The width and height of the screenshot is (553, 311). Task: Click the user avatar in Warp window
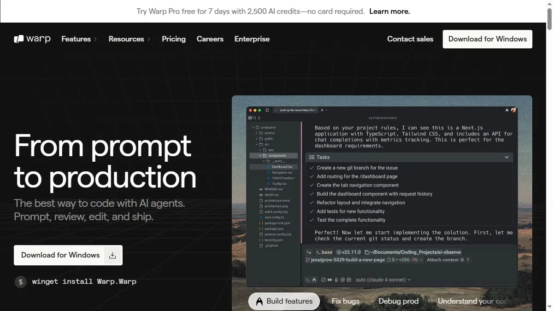(513, 110)
